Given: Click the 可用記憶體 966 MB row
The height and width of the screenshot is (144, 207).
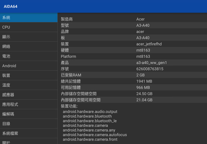Looking at the screenshot, I should click(x=132, y=87).
